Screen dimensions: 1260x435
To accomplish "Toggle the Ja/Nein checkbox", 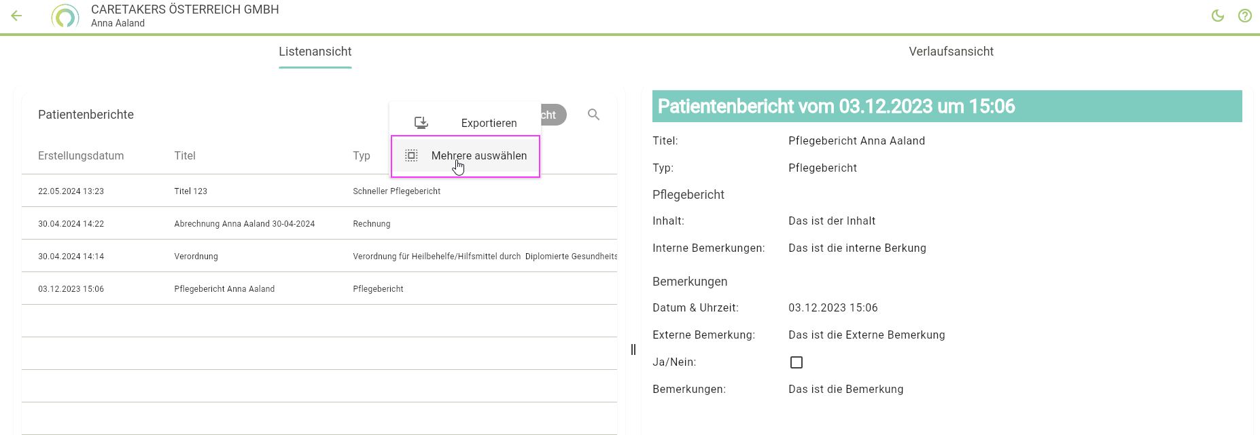I will (796, 362).
